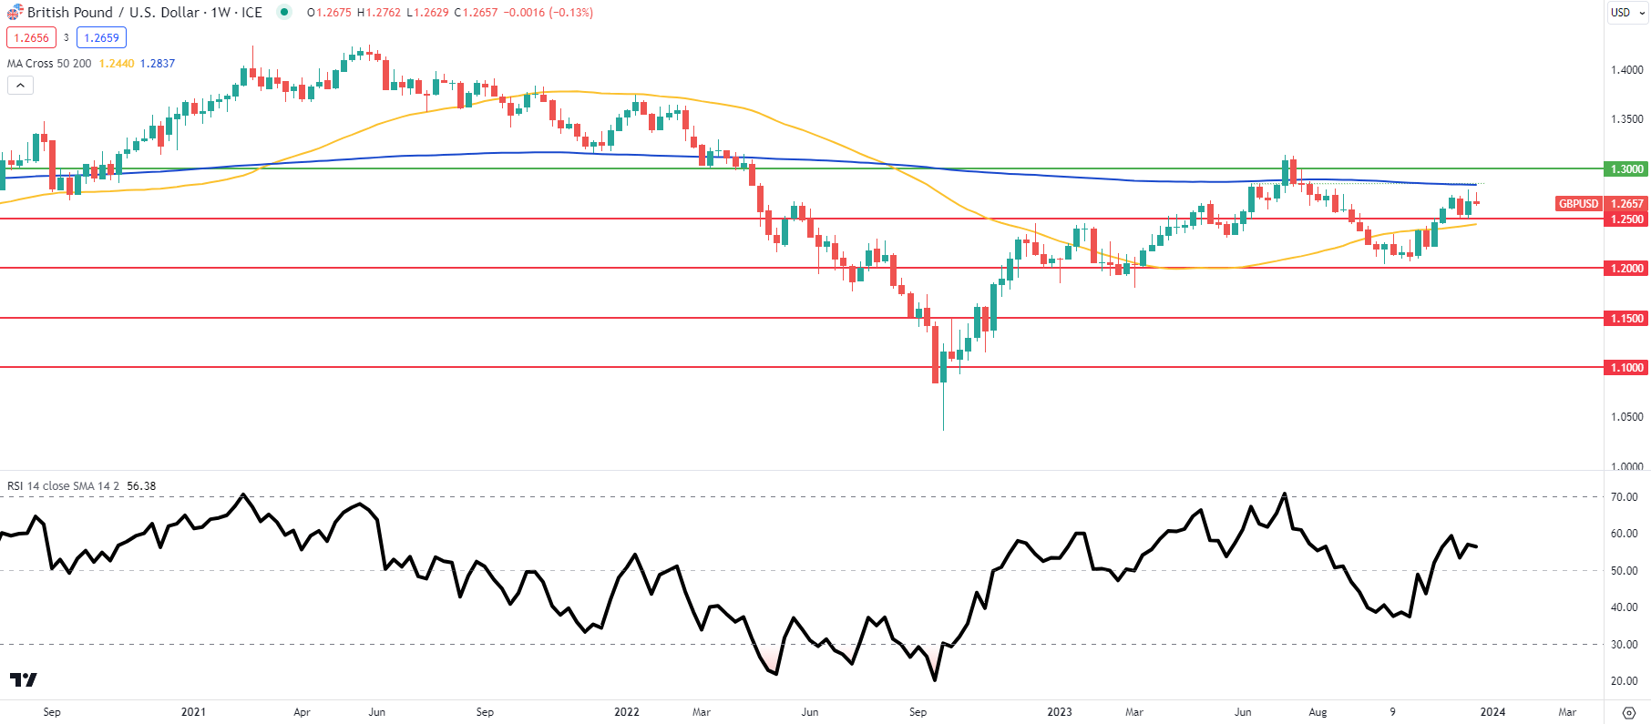Select the RSI 14 close SMA legend
The width and height of the screenshot is (1651, 724).
coord(63,486)
